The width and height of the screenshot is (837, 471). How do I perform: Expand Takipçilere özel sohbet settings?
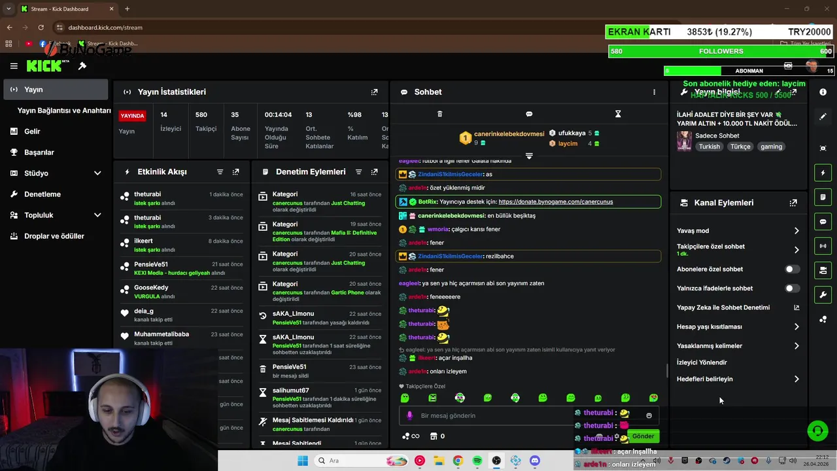[x=796, y=250]
